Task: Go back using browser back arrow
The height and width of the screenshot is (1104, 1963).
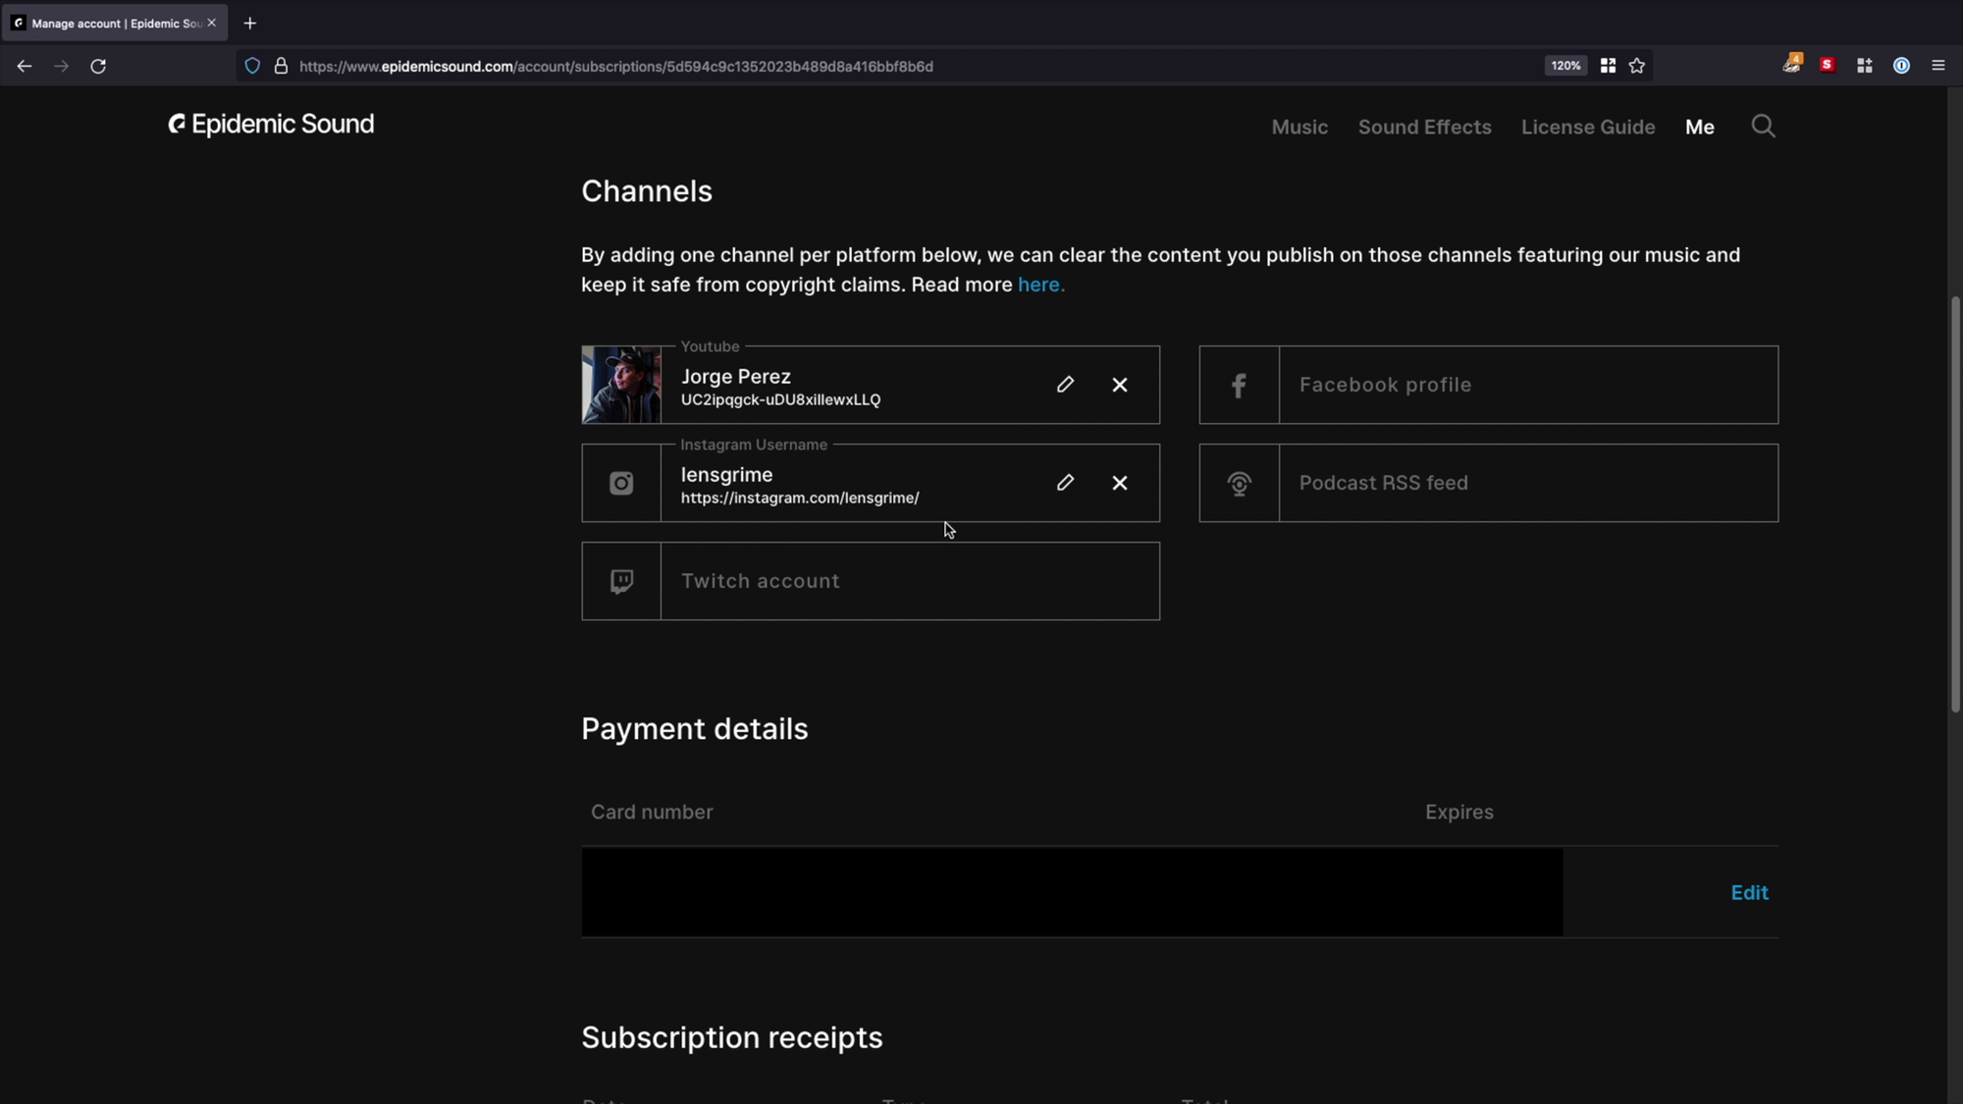Action: pos(25,66)
